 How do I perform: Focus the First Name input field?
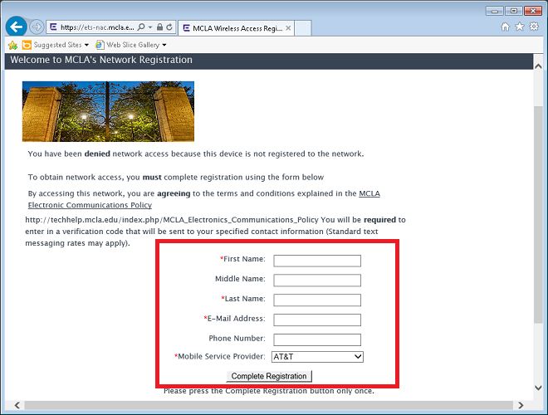click(x=317, y=261)
